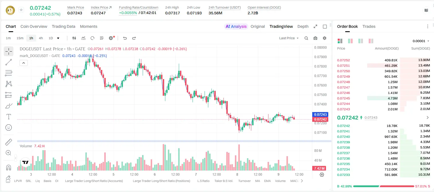Select the Text annotation tool
This screenshot has height=192, width=434.
[9, 117]
